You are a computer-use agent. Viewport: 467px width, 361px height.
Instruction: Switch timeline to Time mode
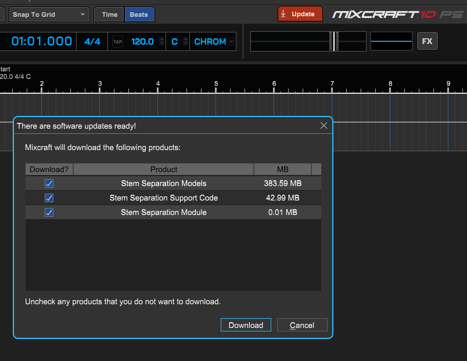(109, 14)
